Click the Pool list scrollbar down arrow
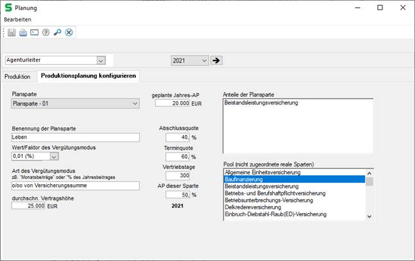This screenshot has height=261, width=415. pyautogui.click(x=369, y=217)
